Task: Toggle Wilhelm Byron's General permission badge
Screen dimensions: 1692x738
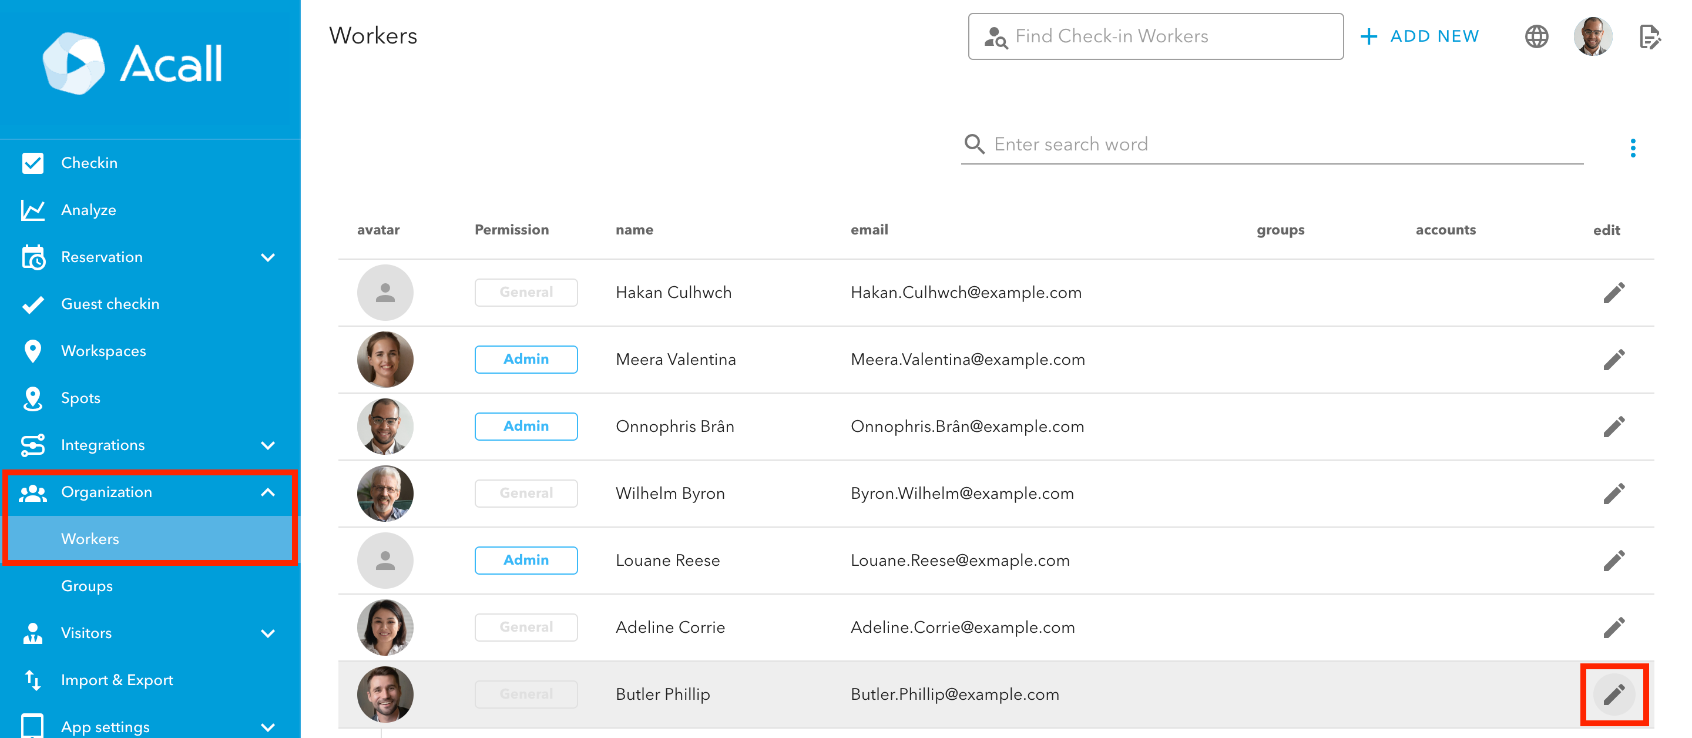Action: coord(525,493)
